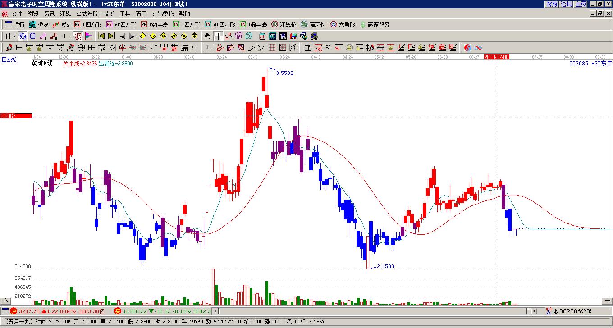Click the infinity loop icon
The image size is (613, 328).
(478, 48)
